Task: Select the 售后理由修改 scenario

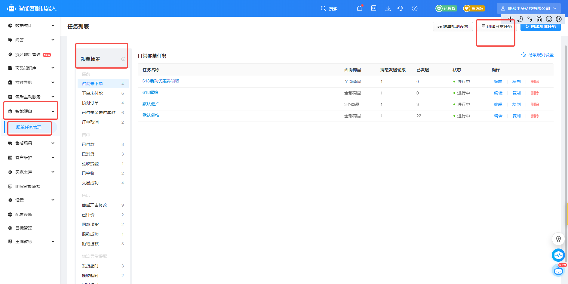Action: (x=103, y=205)
